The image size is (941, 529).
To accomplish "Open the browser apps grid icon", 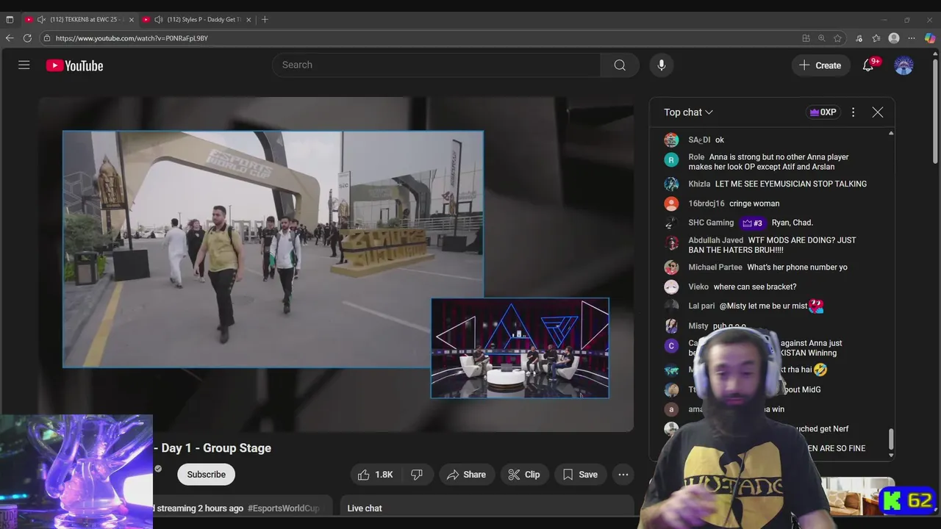I will tap(806, 38).
